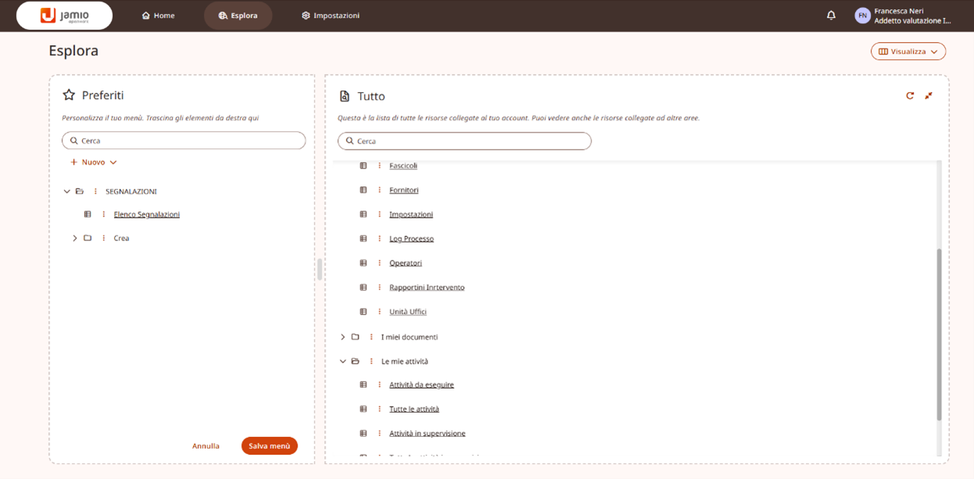Collapse the Le mie attività folder
Screen dimensions: 974x479
342,361
